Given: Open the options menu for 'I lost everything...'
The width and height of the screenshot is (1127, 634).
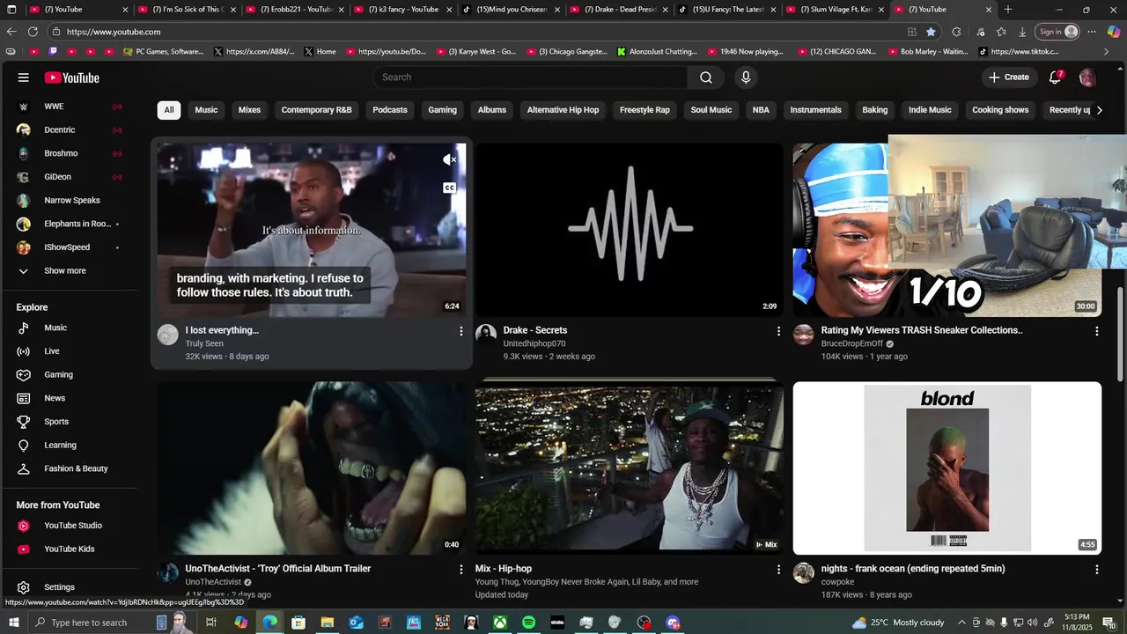Looking at the screenshot, I should tap(460, 331).
